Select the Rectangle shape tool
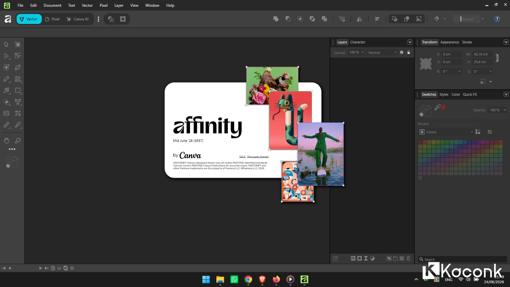This screenshot has width=510, height=287. (x=18, y=90)
